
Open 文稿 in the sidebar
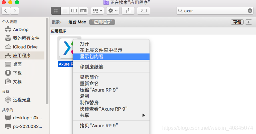[x=23, y=82]
